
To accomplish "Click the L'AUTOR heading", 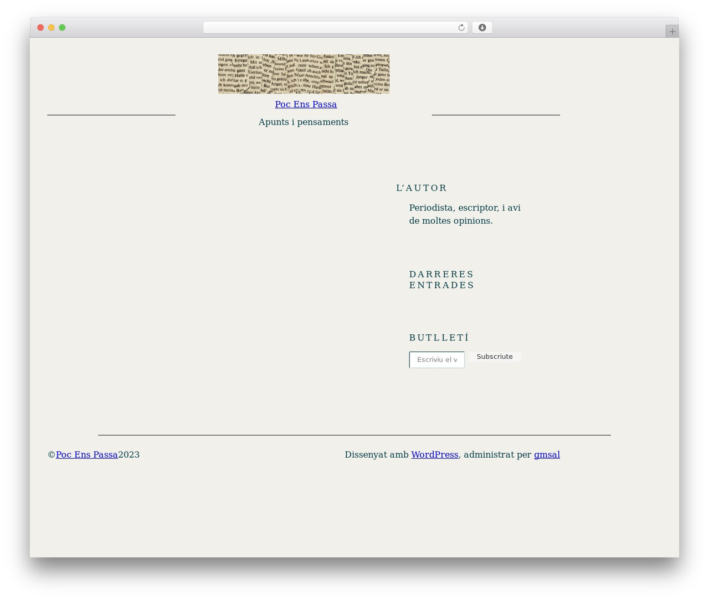I will [x=422, y=188].
